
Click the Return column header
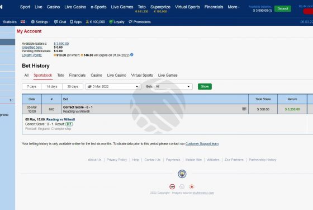coord(292,99)
